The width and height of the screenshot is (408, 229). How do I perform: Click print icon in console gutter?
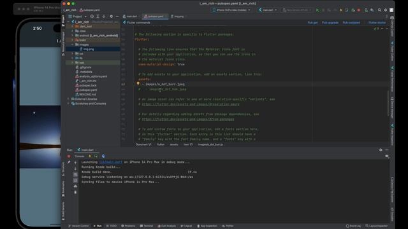75,186
